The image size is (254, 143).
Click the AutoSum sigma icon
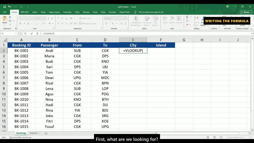tap(187, 17)
